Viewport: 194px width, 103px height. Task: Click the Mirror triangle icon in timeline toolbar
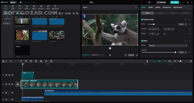coord(41,61)
